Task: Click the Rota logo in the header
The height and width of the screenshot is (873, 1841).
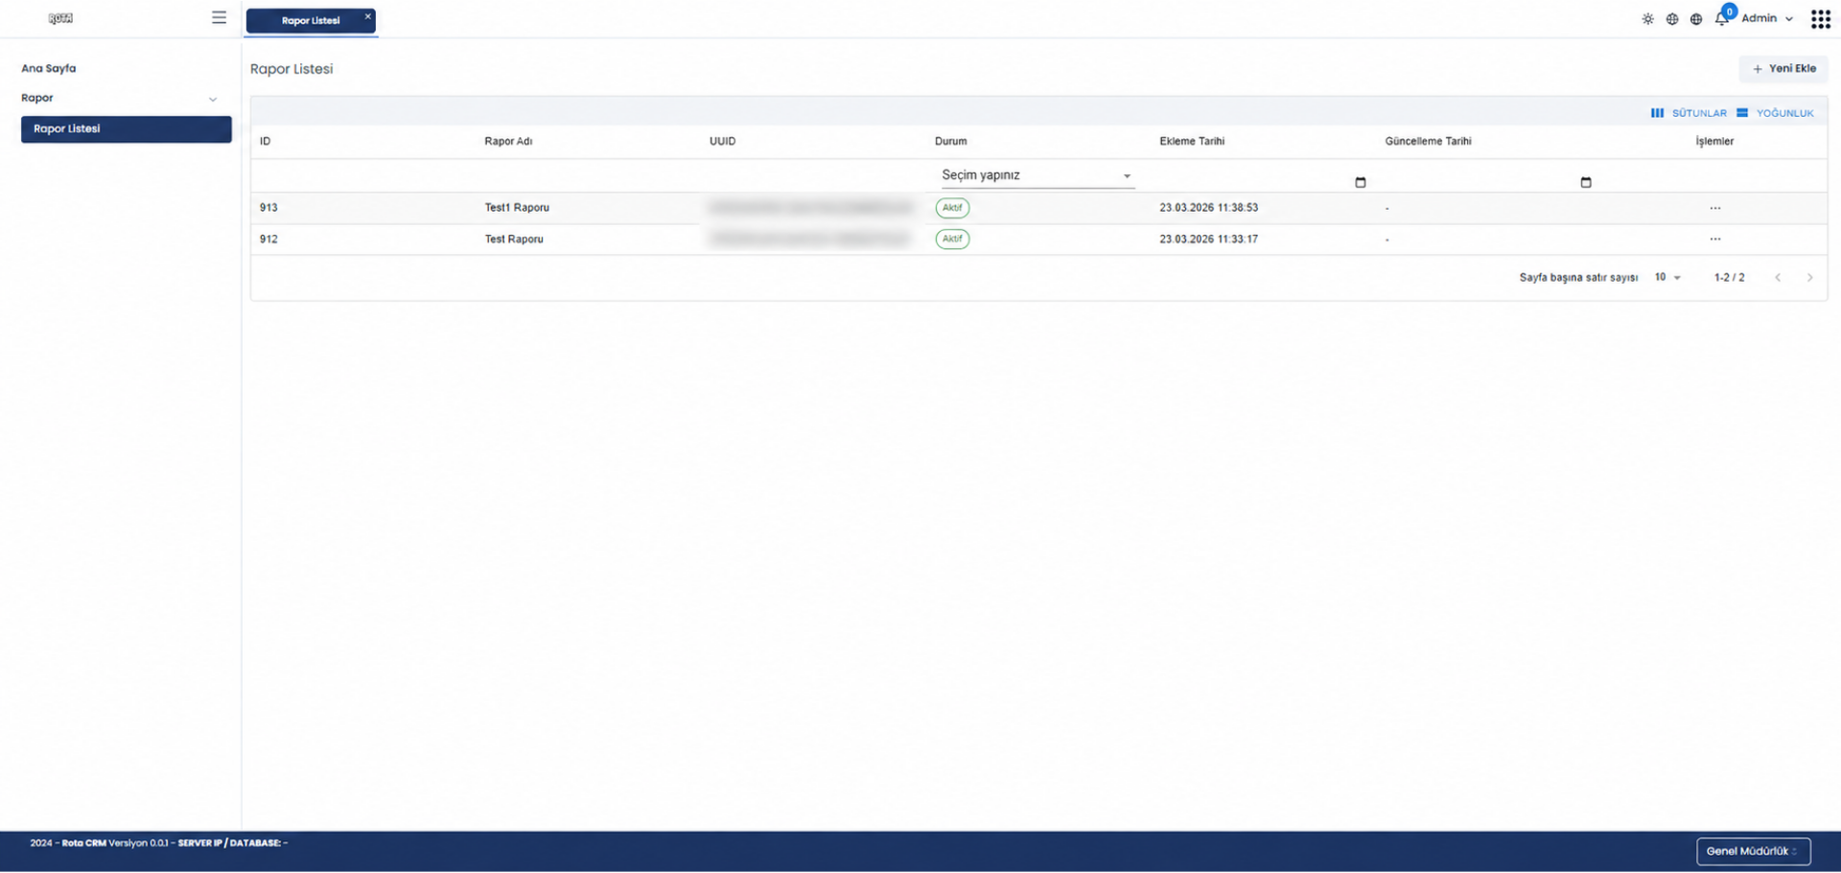Action: [60, 18]
